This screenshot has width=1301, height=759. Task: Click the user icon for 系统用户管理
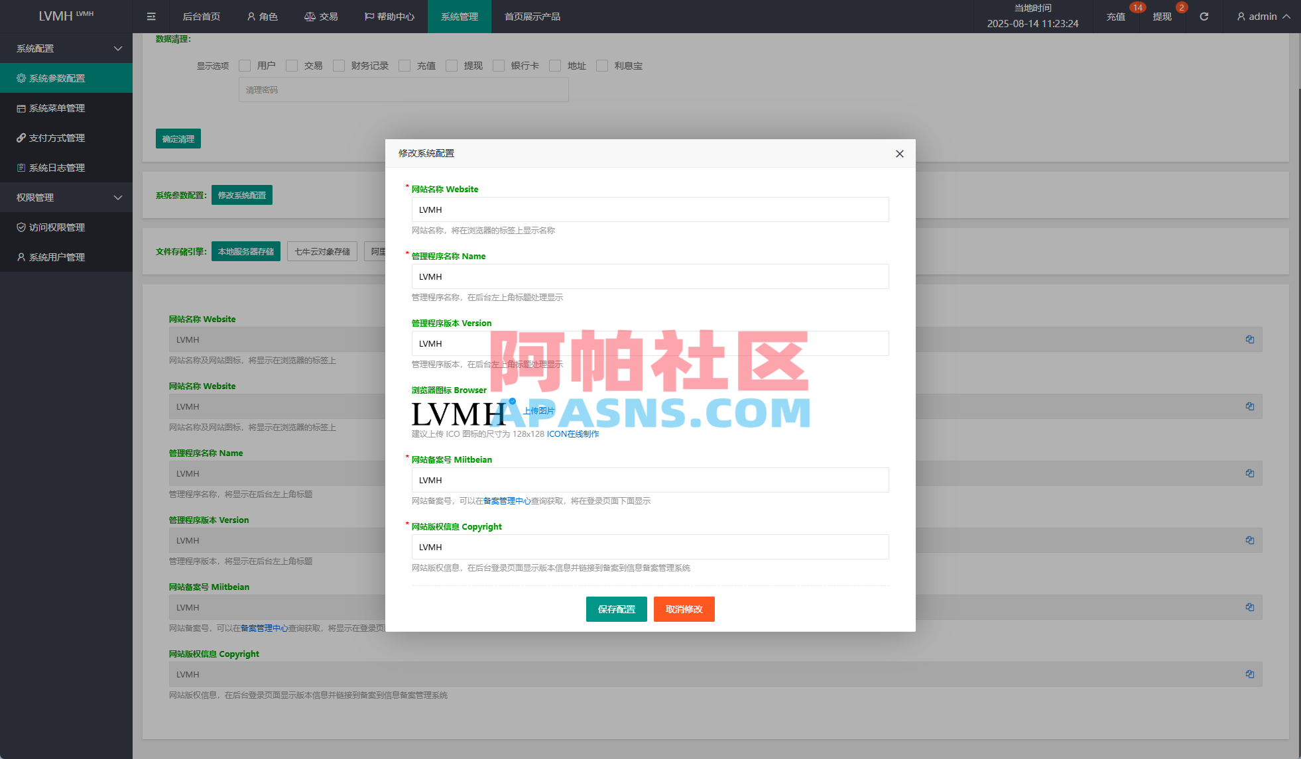pos(21,257)
